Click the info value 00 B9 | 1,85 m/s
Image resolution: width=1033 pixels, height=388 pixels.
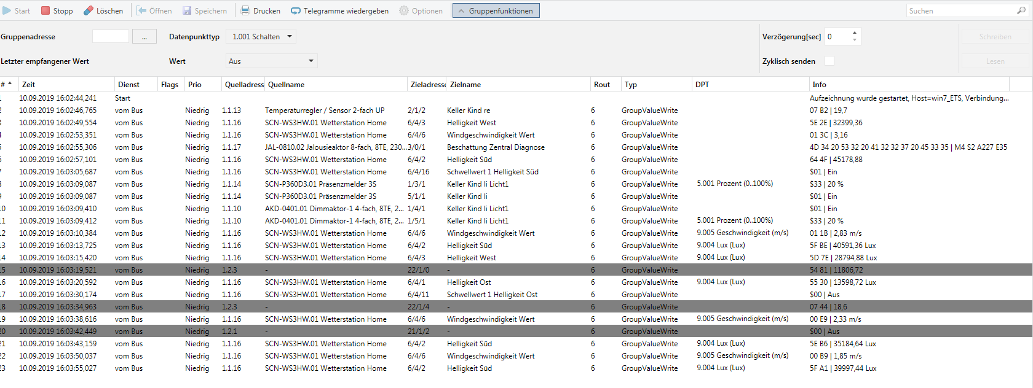coord(836,355)
